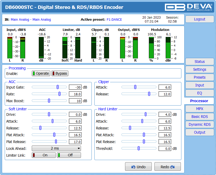This screenshot has height=175, width=216.
Task: Click the Hard Limiter Release value field
Action: [x=165, y=128]
